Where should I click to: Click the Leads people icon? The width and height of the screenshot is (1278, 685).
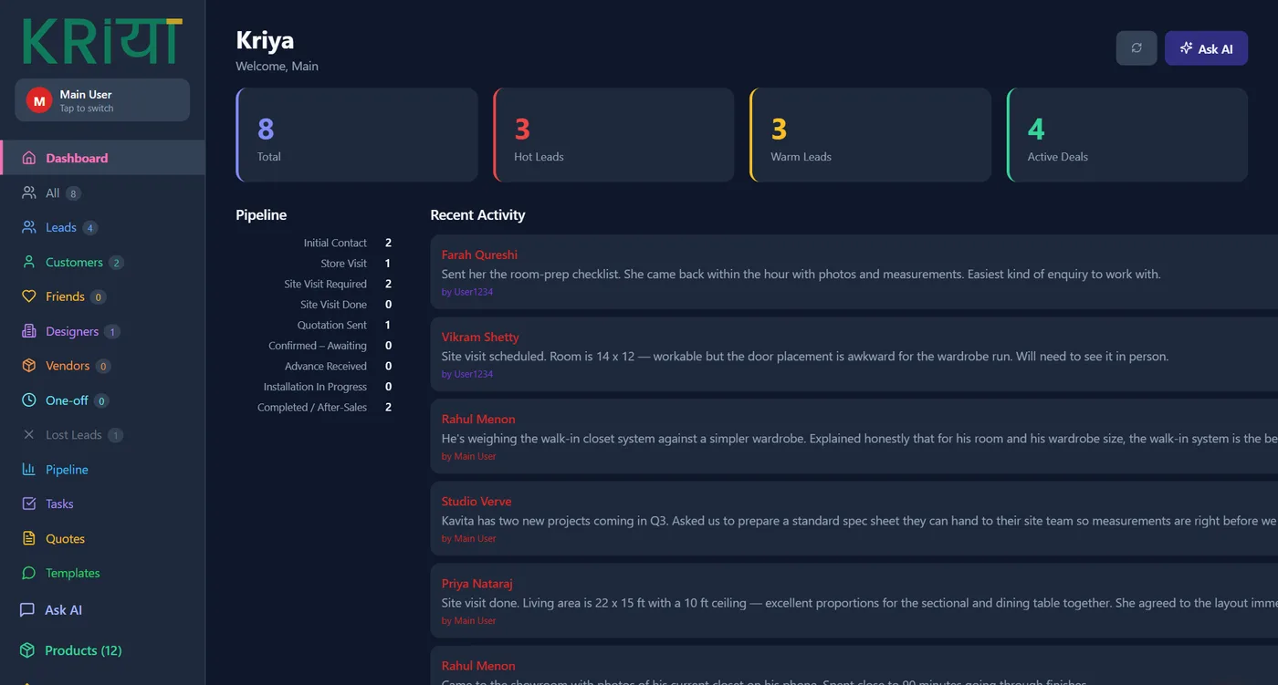[x=28, y=227]
